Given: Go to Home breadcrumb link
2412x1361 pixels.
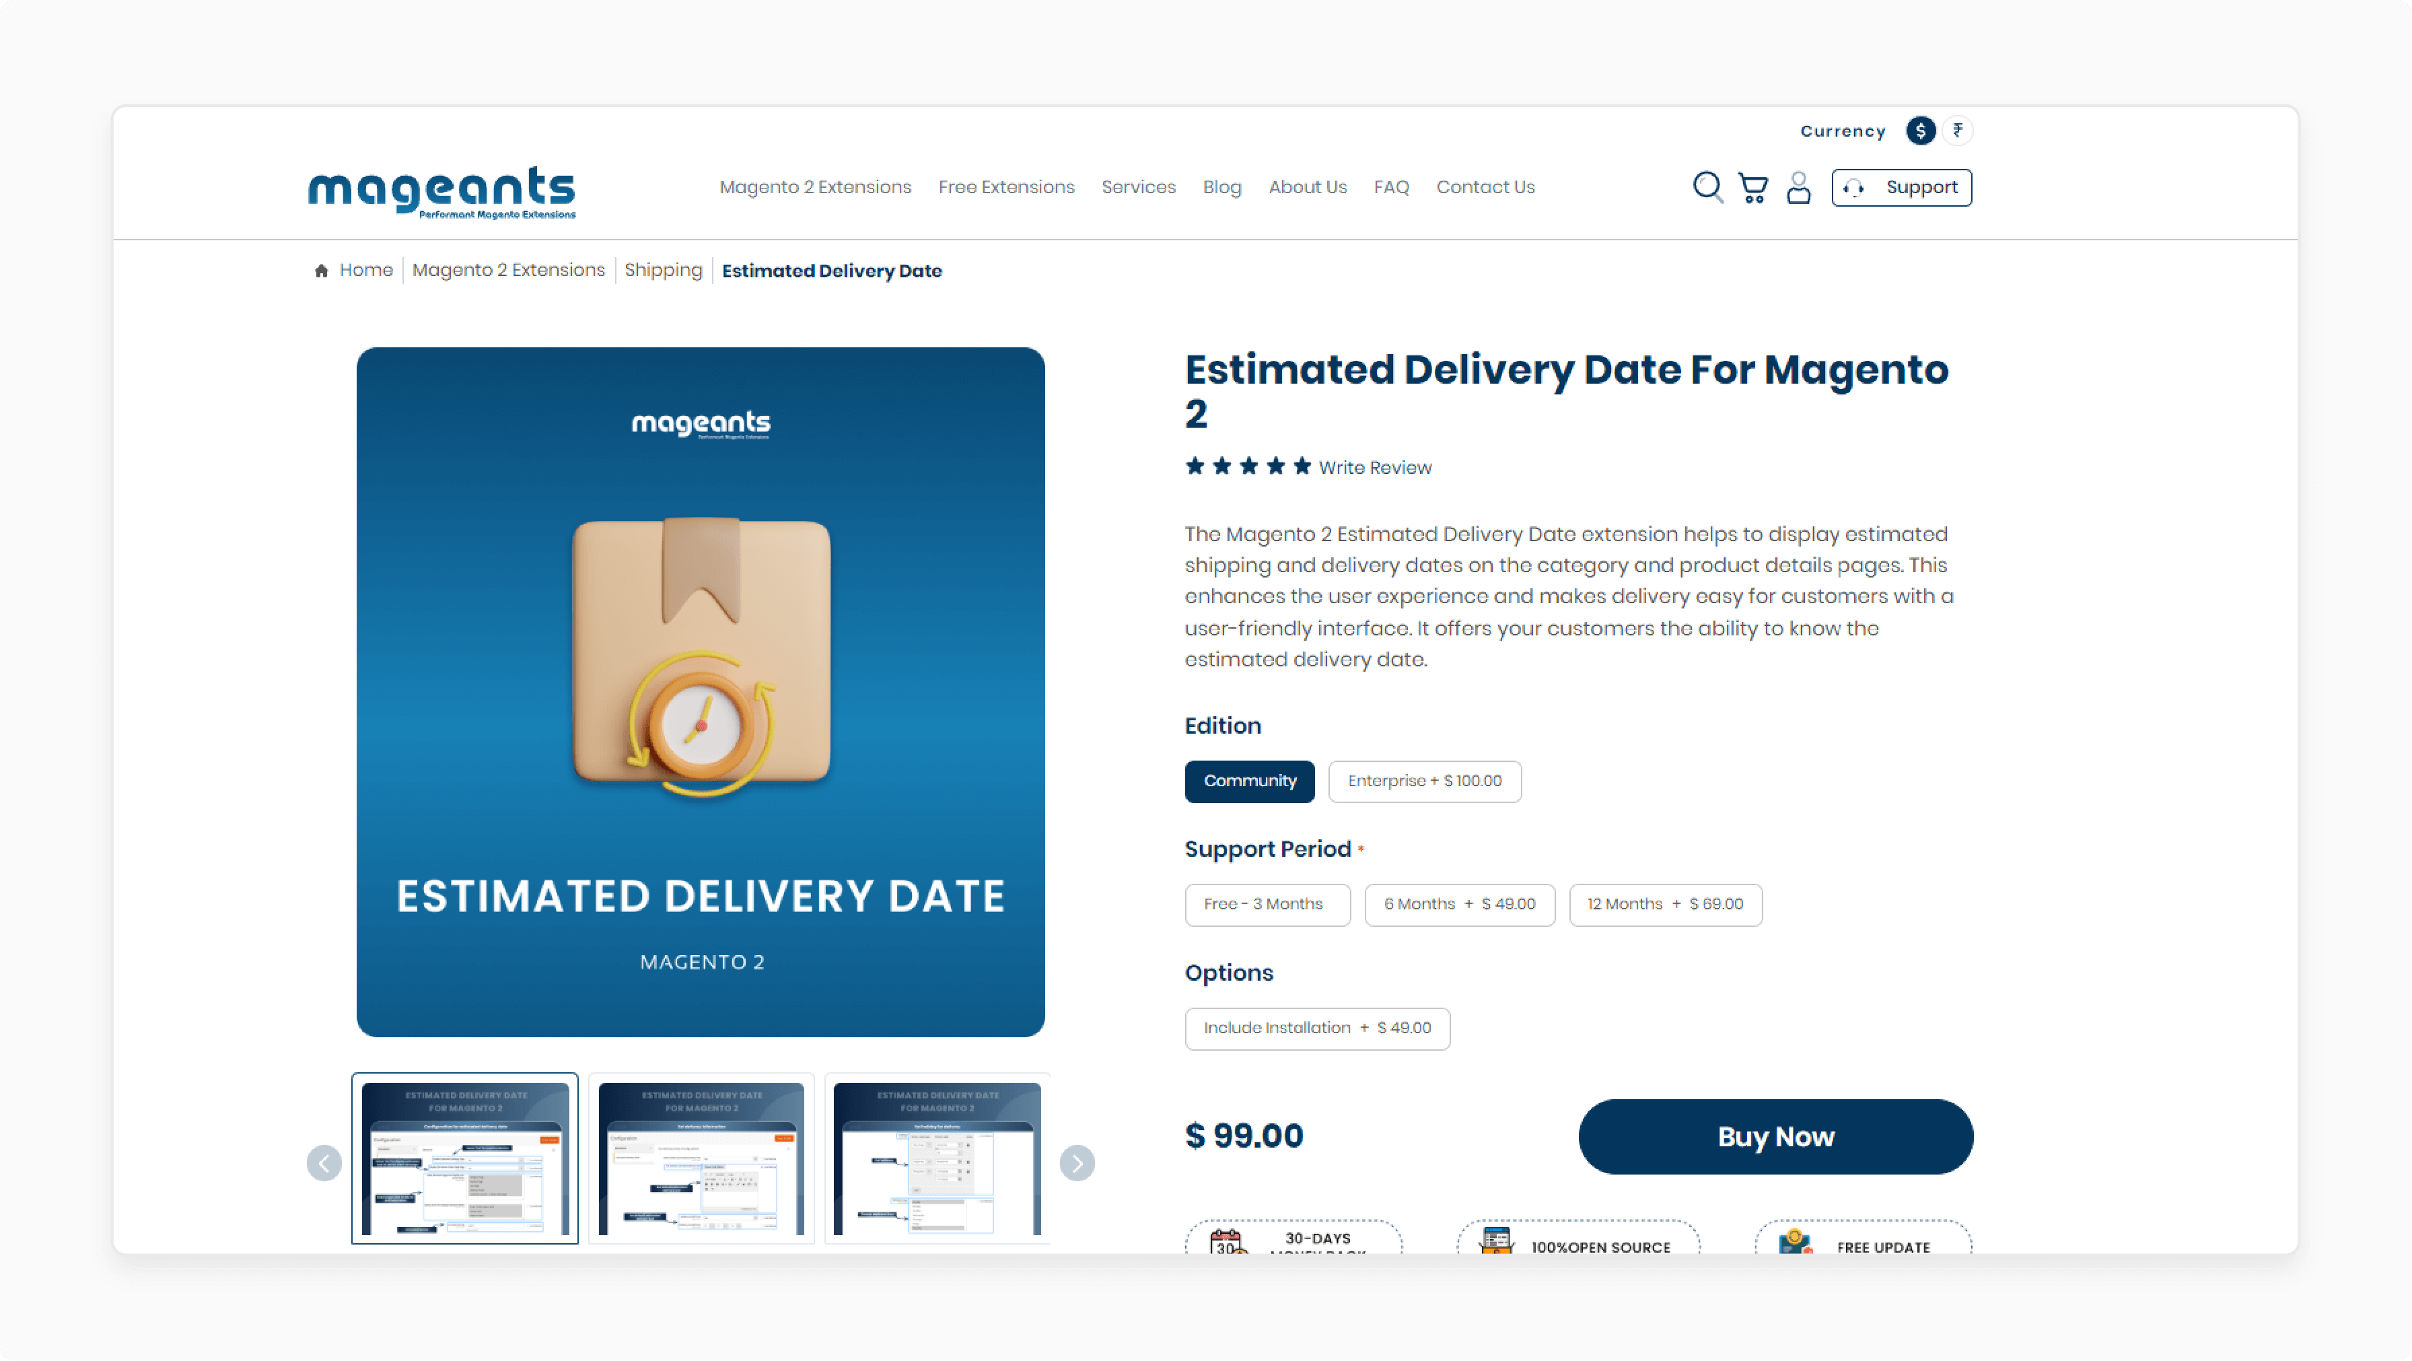Looking at the screenshot, I should (366, 270).
